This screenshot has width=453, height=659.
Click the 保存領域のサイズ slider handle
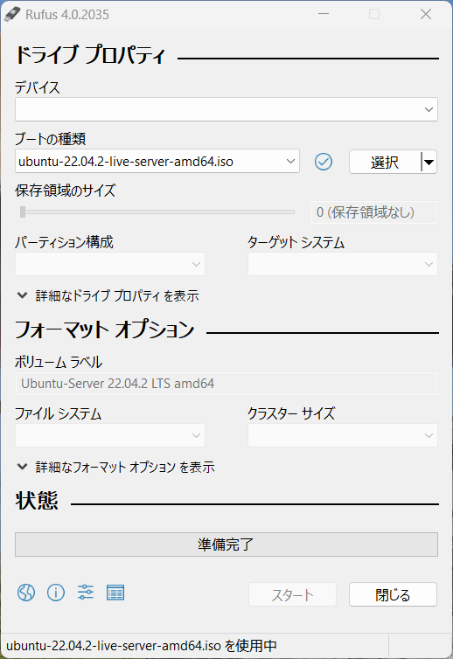coord(23,212)
